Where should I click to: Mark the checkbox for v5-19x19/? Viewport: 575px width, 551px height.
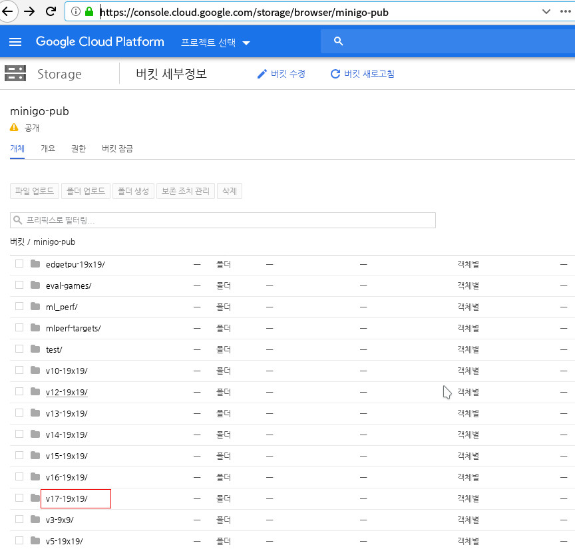[x=19, y=540]
